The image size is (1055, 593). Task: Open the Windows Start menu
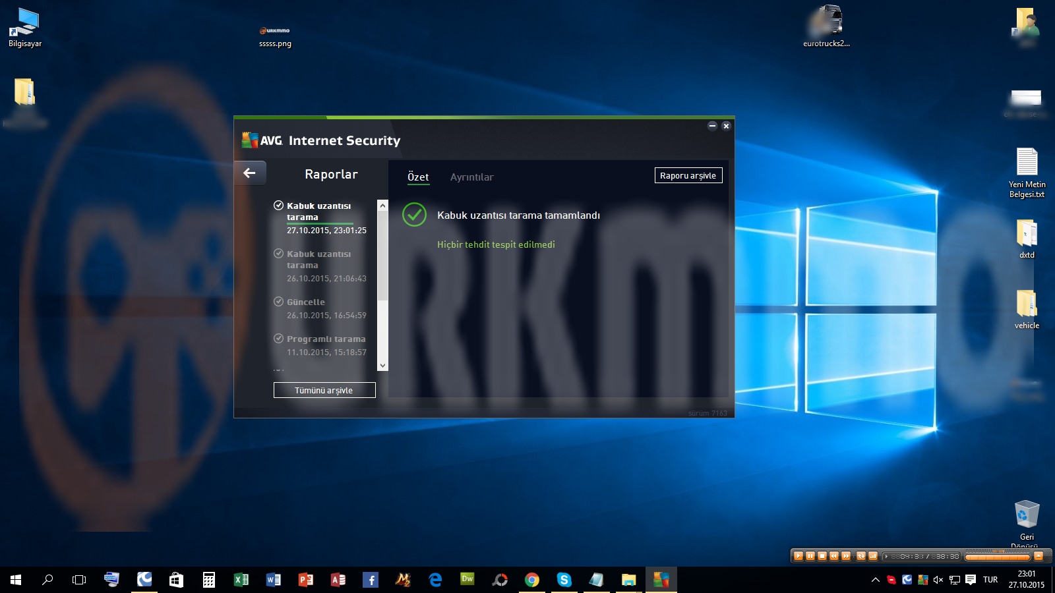(x=16, y=580)
